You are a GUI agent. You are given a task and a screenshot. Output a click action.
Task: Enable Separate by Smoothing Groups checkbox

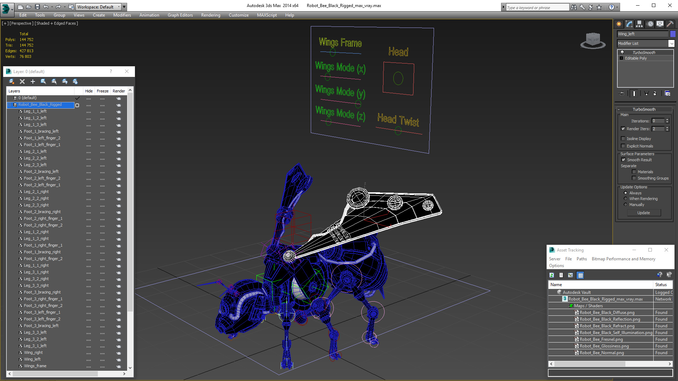[634, 178]
